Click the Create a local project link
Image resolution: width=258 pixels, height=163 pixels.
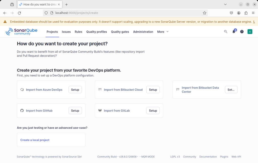tap(35, 140)
